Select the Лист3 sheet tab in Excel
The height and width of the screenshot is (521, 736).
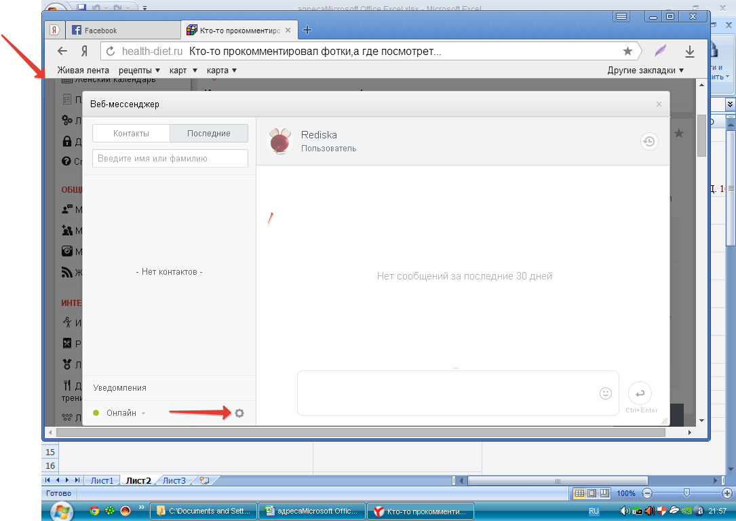pos(174,481)
